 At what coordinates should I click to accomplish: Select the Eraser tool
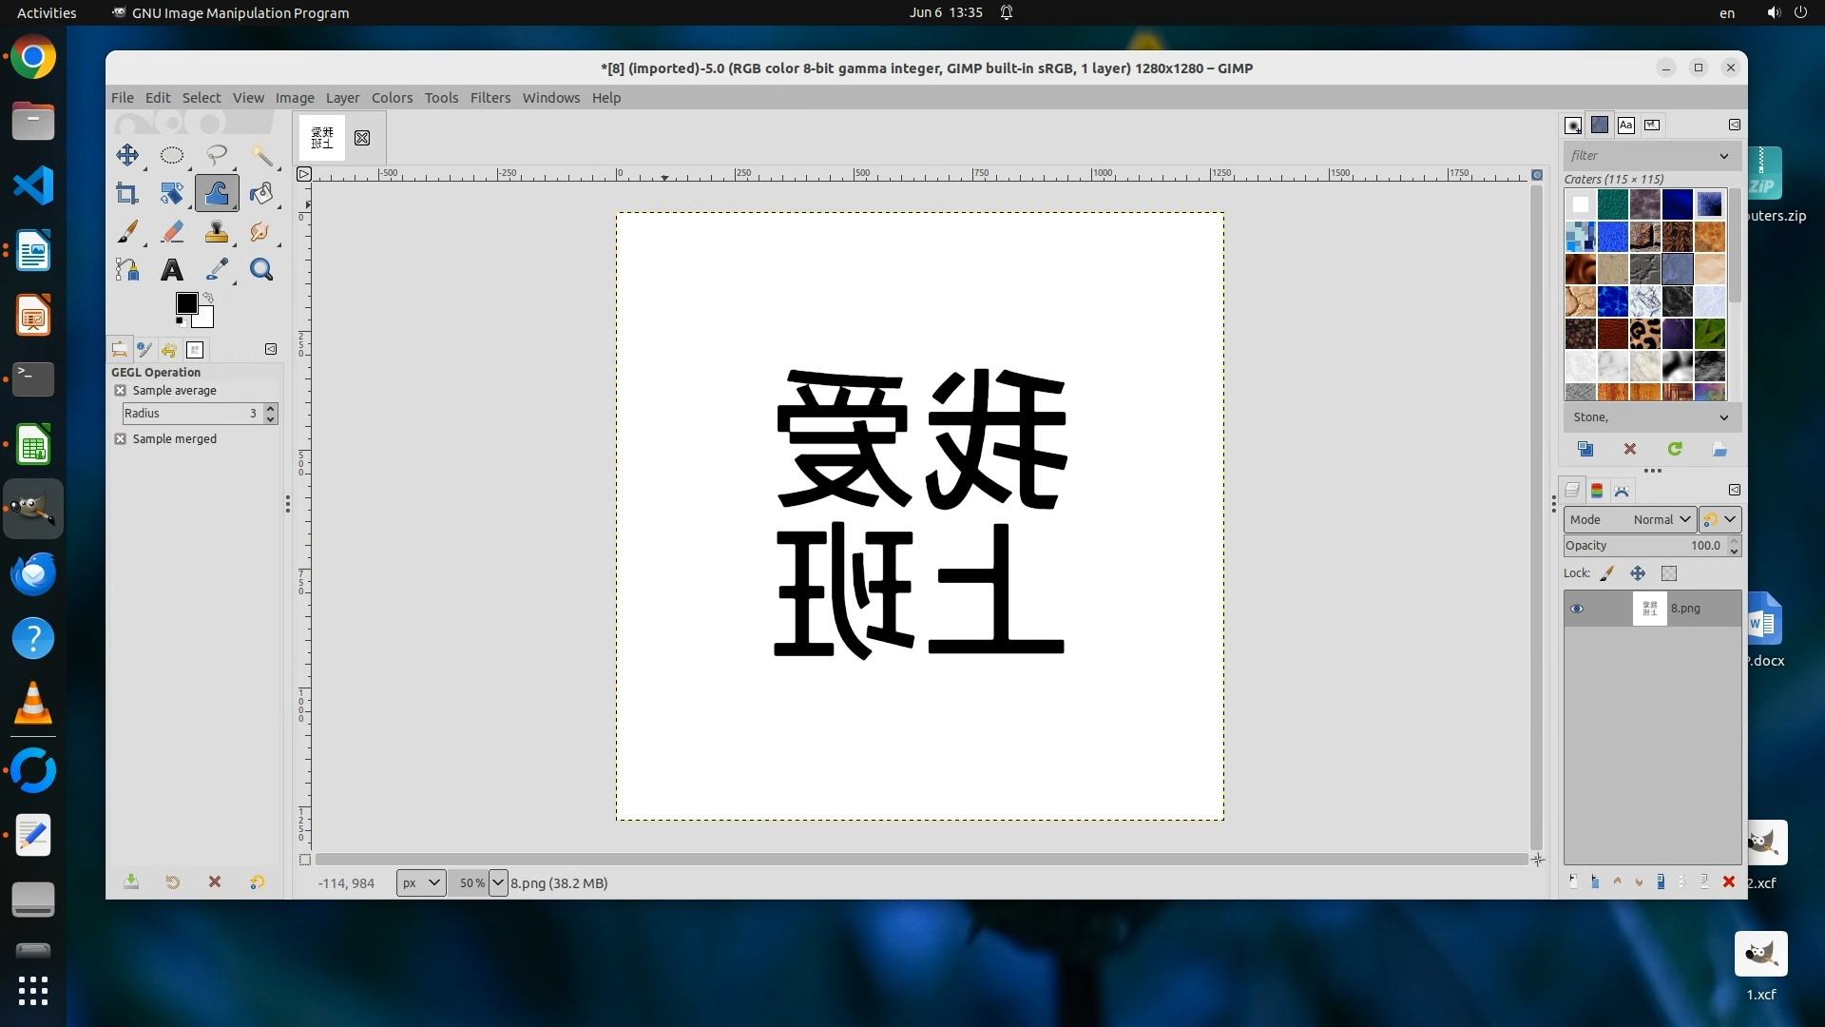(x=171, y=232)
